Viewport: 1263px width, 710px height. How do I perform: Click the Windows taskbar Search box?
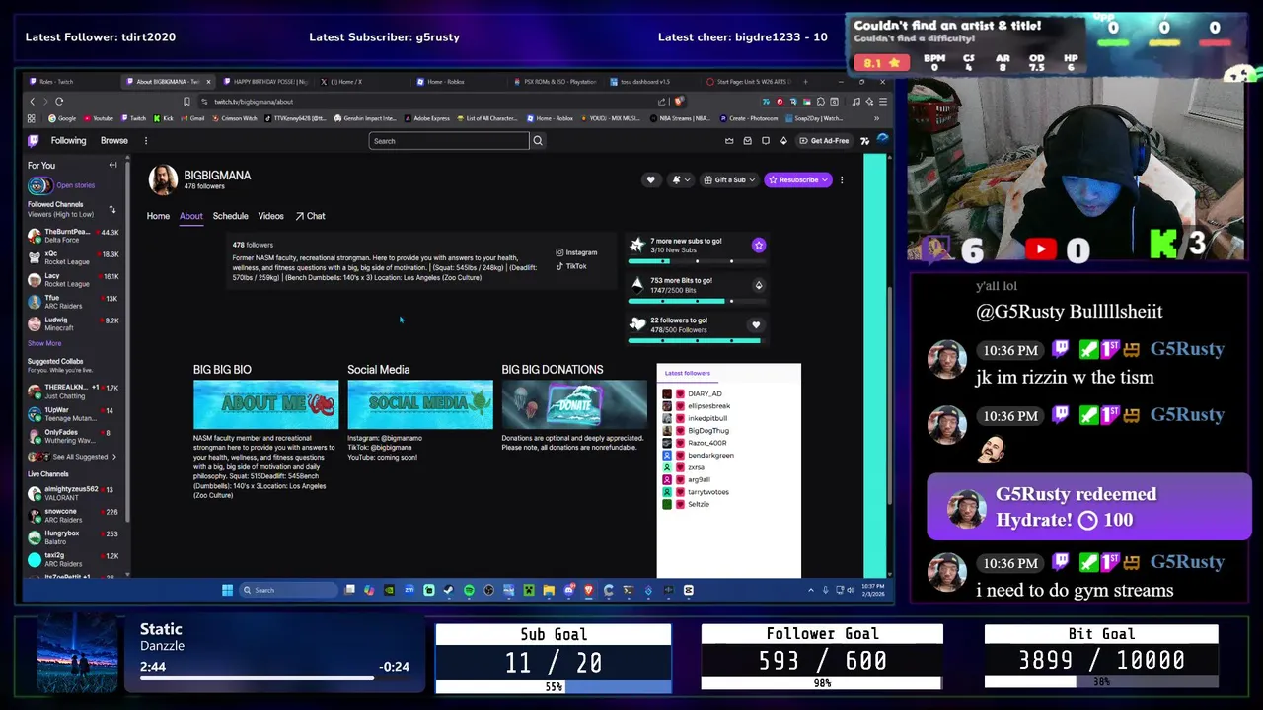tap(288, 590)
